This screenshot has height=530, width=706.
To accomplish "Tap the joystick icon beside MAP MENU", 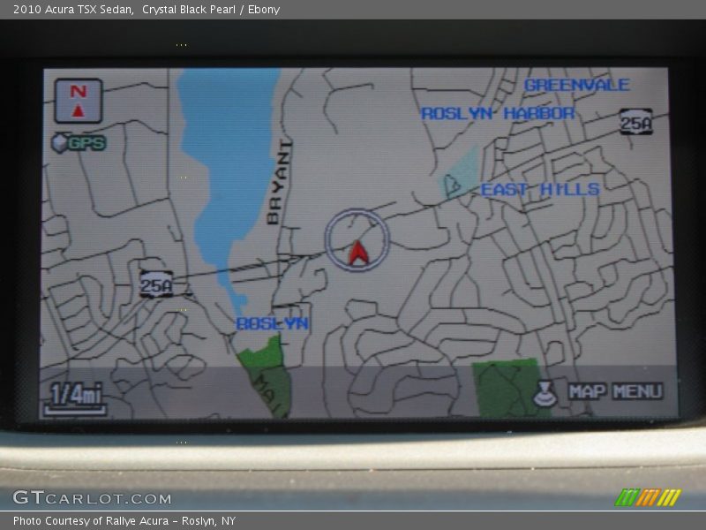I will coord(545,394).
